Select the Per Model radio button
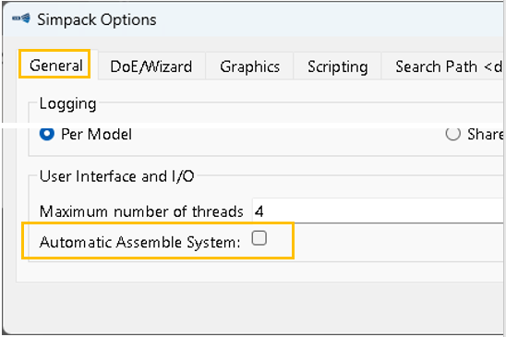This screenshot has width=506, height=337. click(x=47, y=134)
